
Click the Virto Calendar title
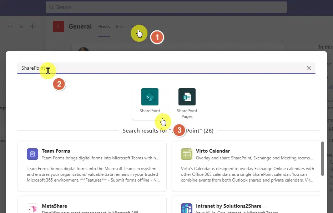pos(213,151)
